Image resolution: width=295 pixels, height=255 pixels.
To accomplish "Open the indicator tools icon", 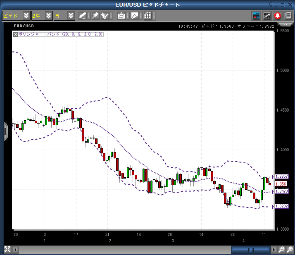I will click(105, 16).
